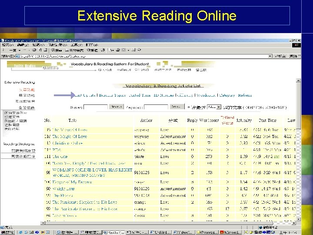The width and height of the screenshot is (313, 235).
Task: Open the 'All' filter dropdown
Action: click(x=214, y=107)
